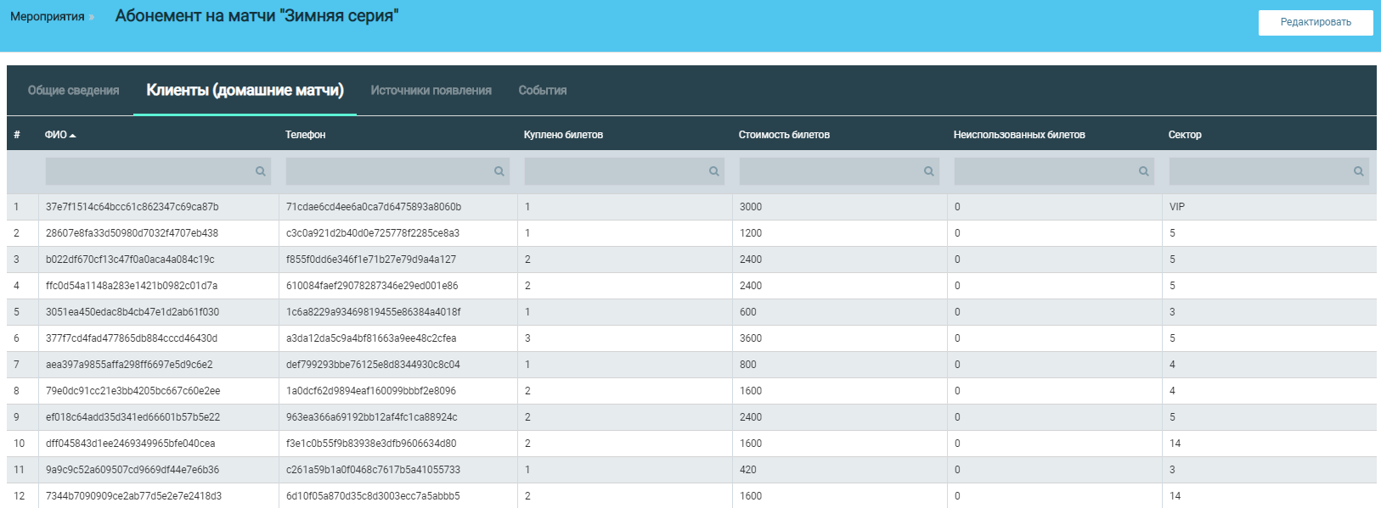Open the События tab
The width and height of the screenshot is (1381, 508).
coord(542,91)
